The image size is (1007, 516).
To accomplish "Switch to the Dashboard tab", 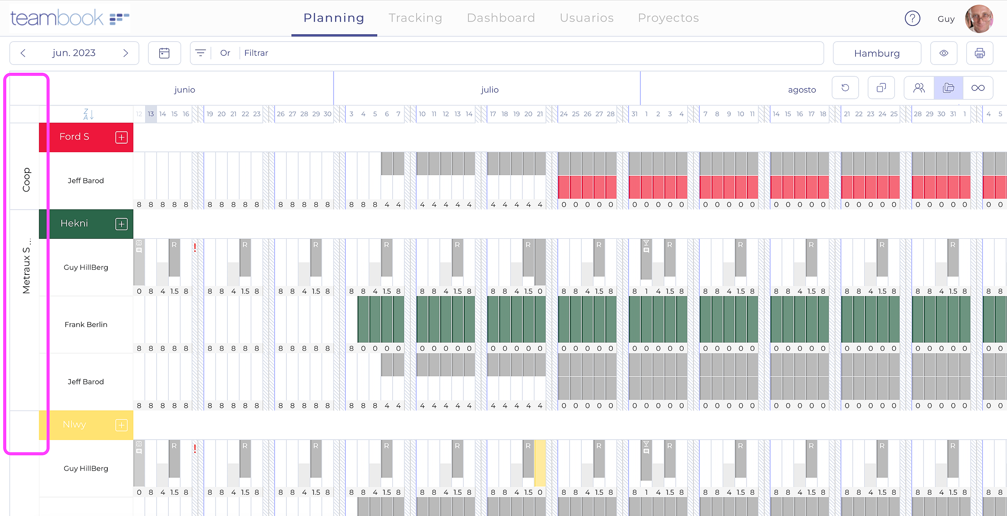I will pyautogui.click(x=501, y=18).
